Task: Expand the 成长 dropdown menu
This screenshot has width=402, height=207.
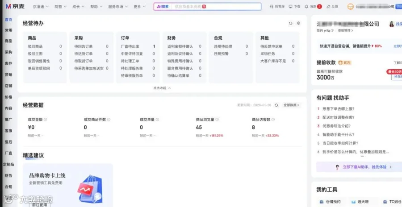Action: click(79, 7)
